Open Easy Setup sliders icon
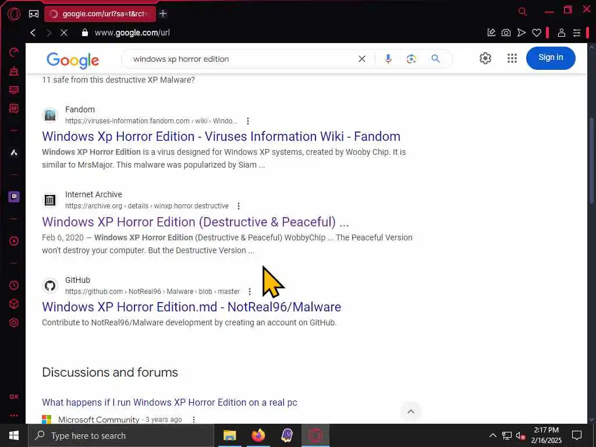Viewport: 596px width, 447px height. (x=577, y=33)
